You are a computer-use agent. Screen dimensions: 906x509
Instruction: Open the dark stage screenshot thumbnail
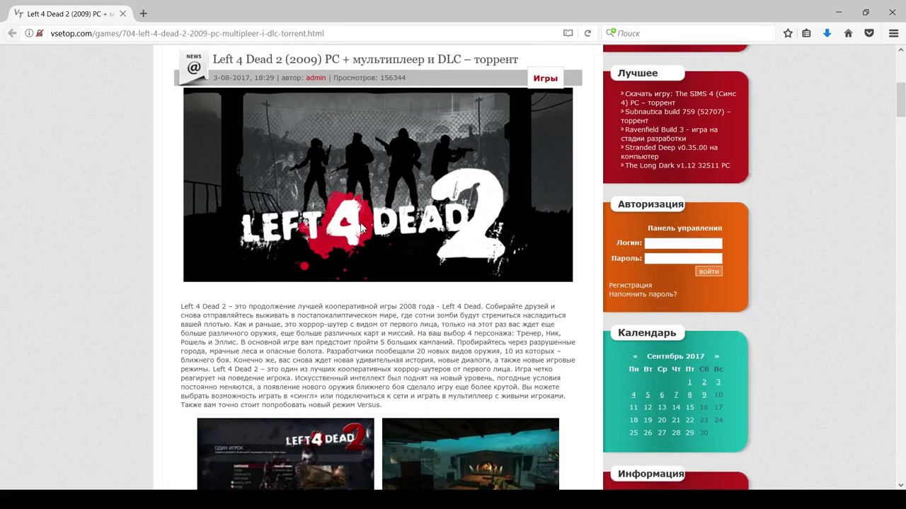pyautogui.click(x=471, y=454)
